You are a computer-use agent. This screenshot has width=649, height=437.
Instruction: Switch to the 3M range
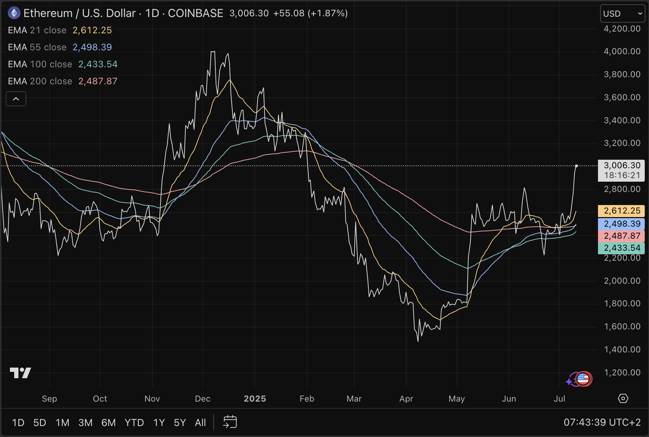point(85,422)
